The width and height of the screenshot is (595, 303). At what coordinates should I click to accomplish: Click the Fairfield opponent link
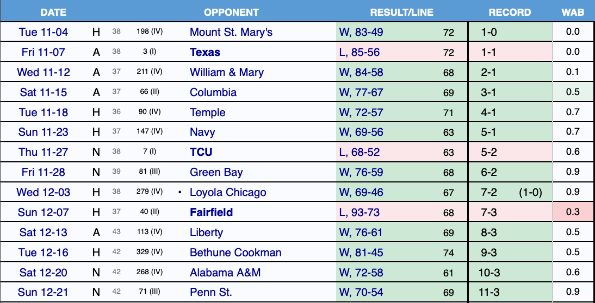[x=211, y=212]
